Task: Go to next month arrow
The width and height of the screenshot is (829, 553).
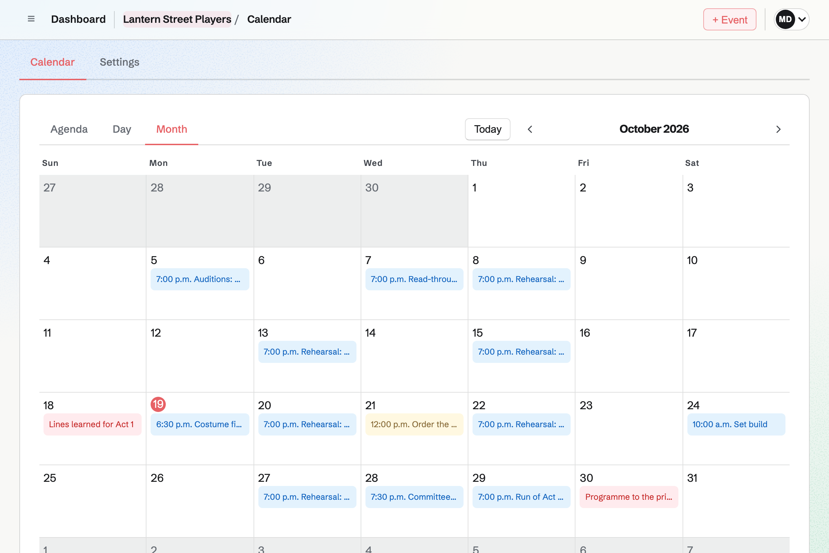Action: pyautogui.click(x=778, y=129)
